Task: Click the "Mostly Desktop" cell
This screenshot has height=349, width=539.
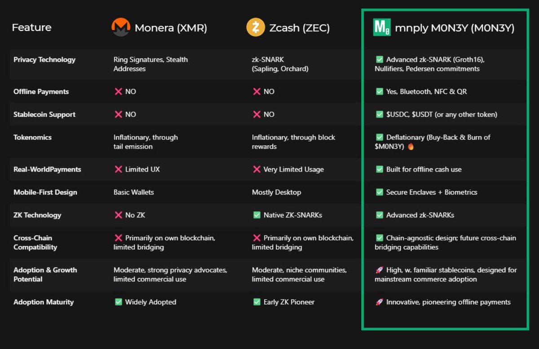Action: [x=276, y=192]
